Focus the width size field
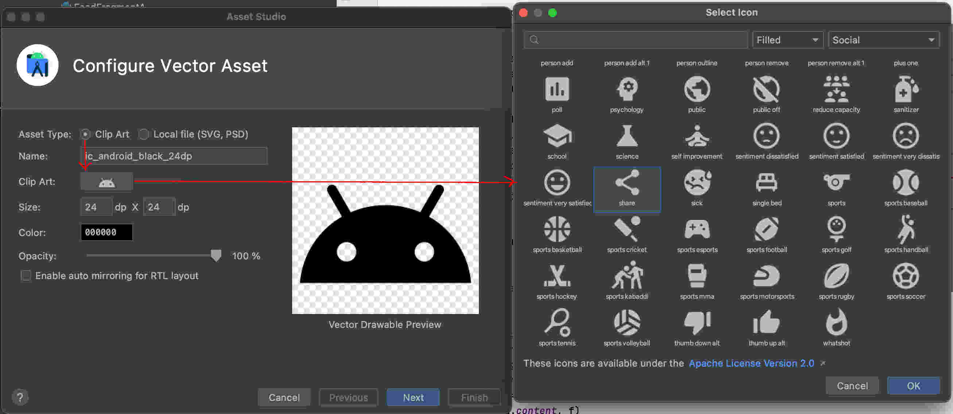 coord(96,207)
